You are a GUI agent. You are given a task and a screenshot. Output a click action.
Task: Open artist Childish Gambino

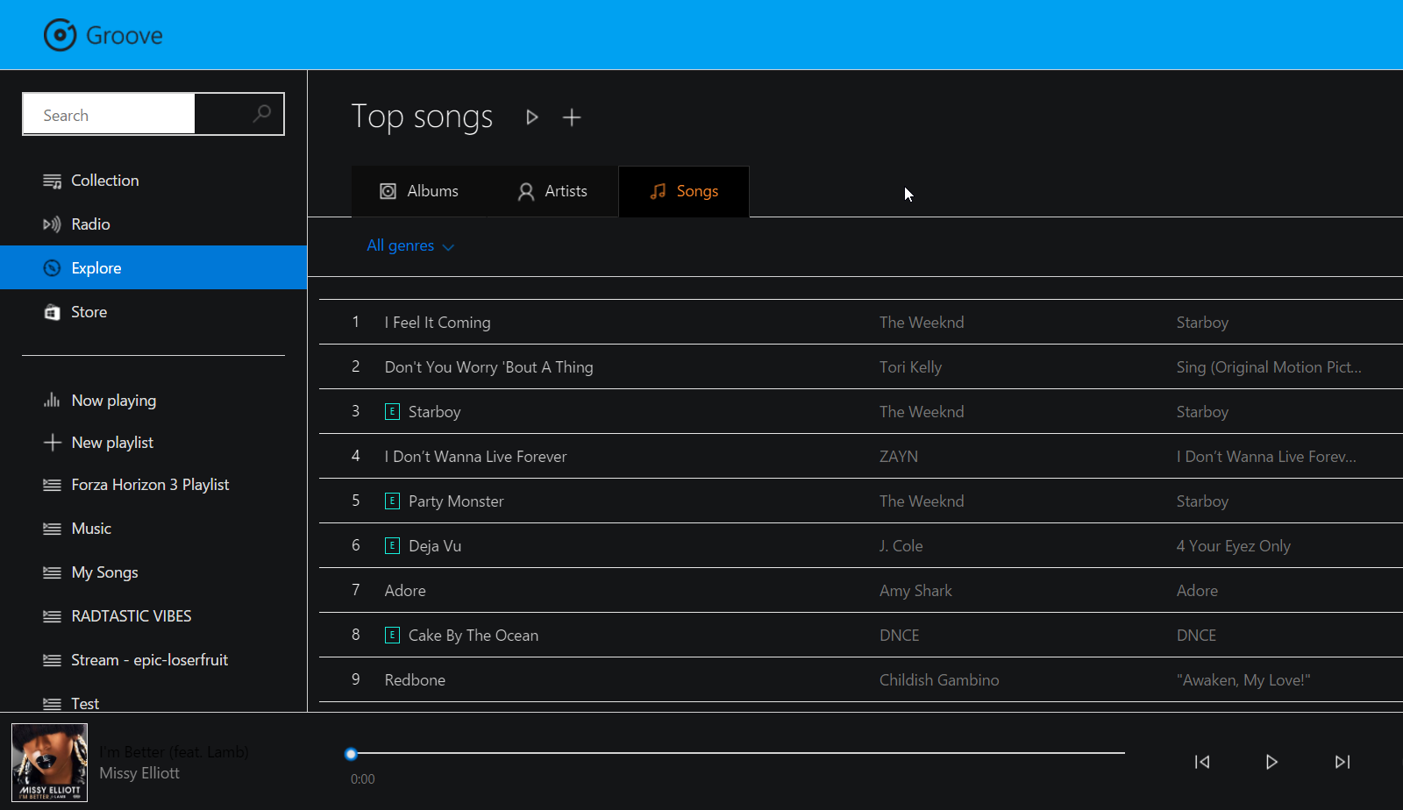click(x=939, y=680)
